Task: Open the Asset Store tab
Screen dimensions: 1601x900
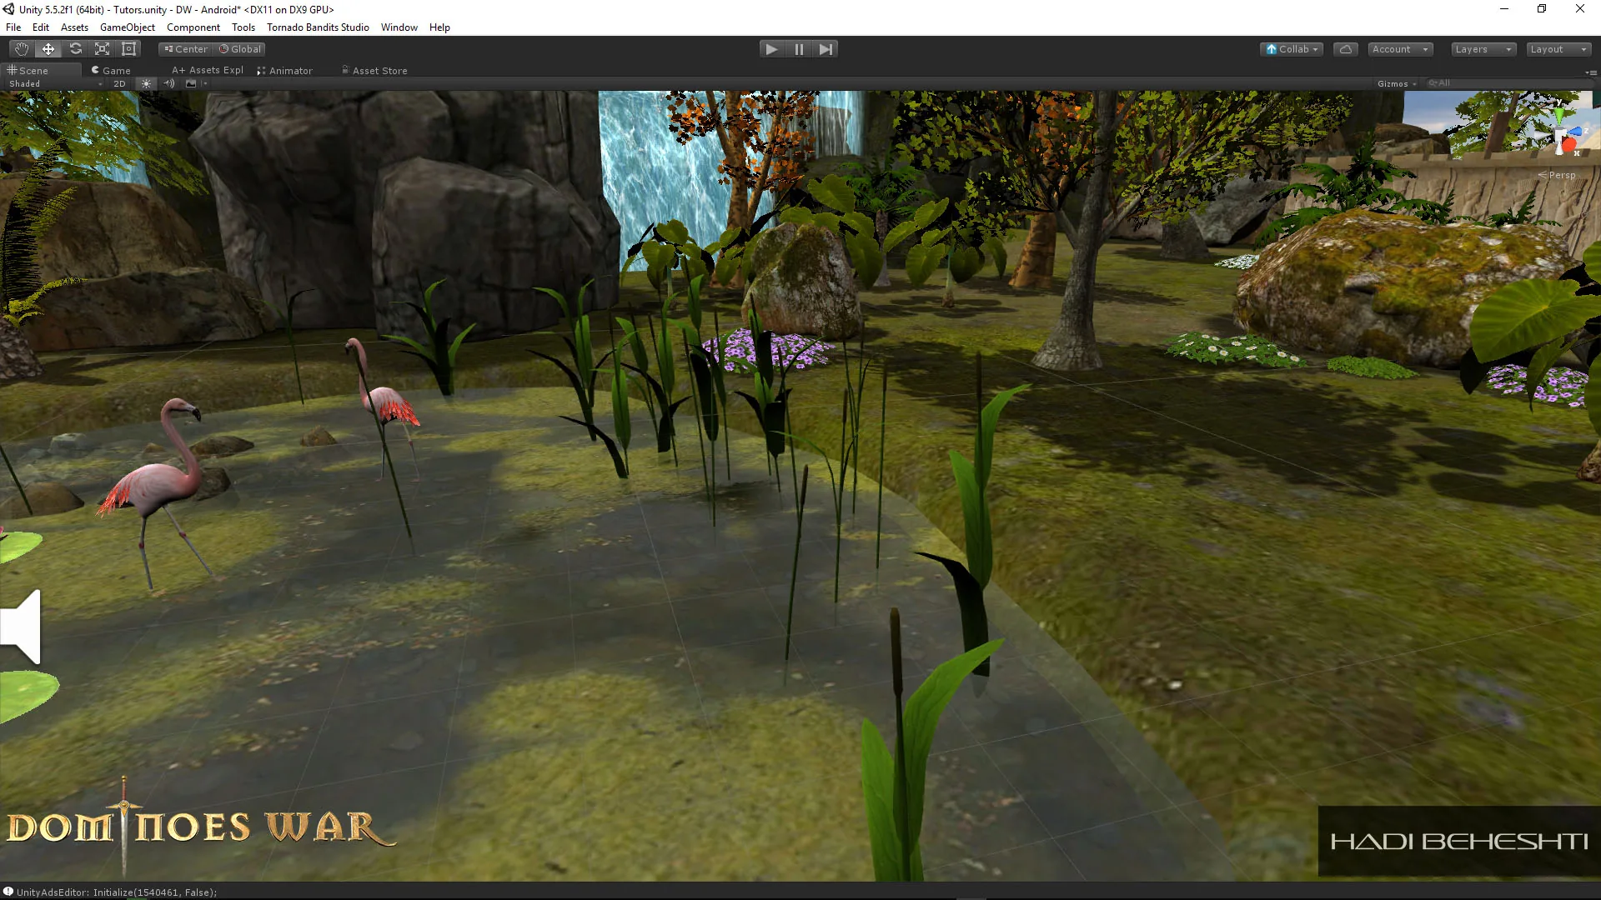Action: [x=375, y=71]
